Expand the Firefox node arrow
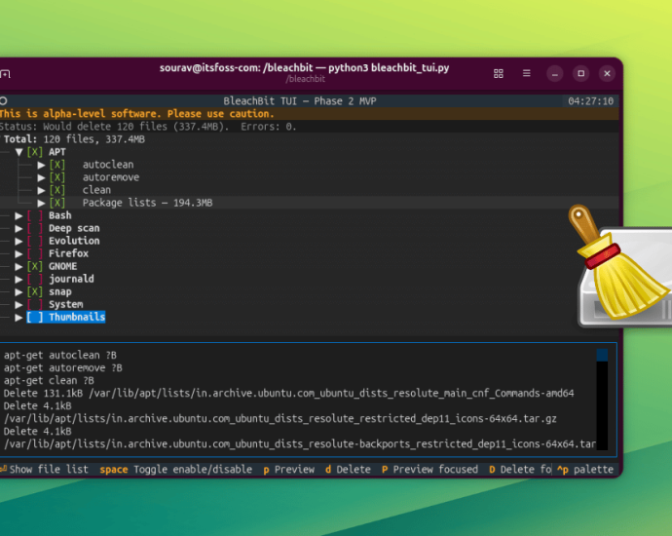The width and height of the screenshot is (672, 536). click(x=19, y=253)
